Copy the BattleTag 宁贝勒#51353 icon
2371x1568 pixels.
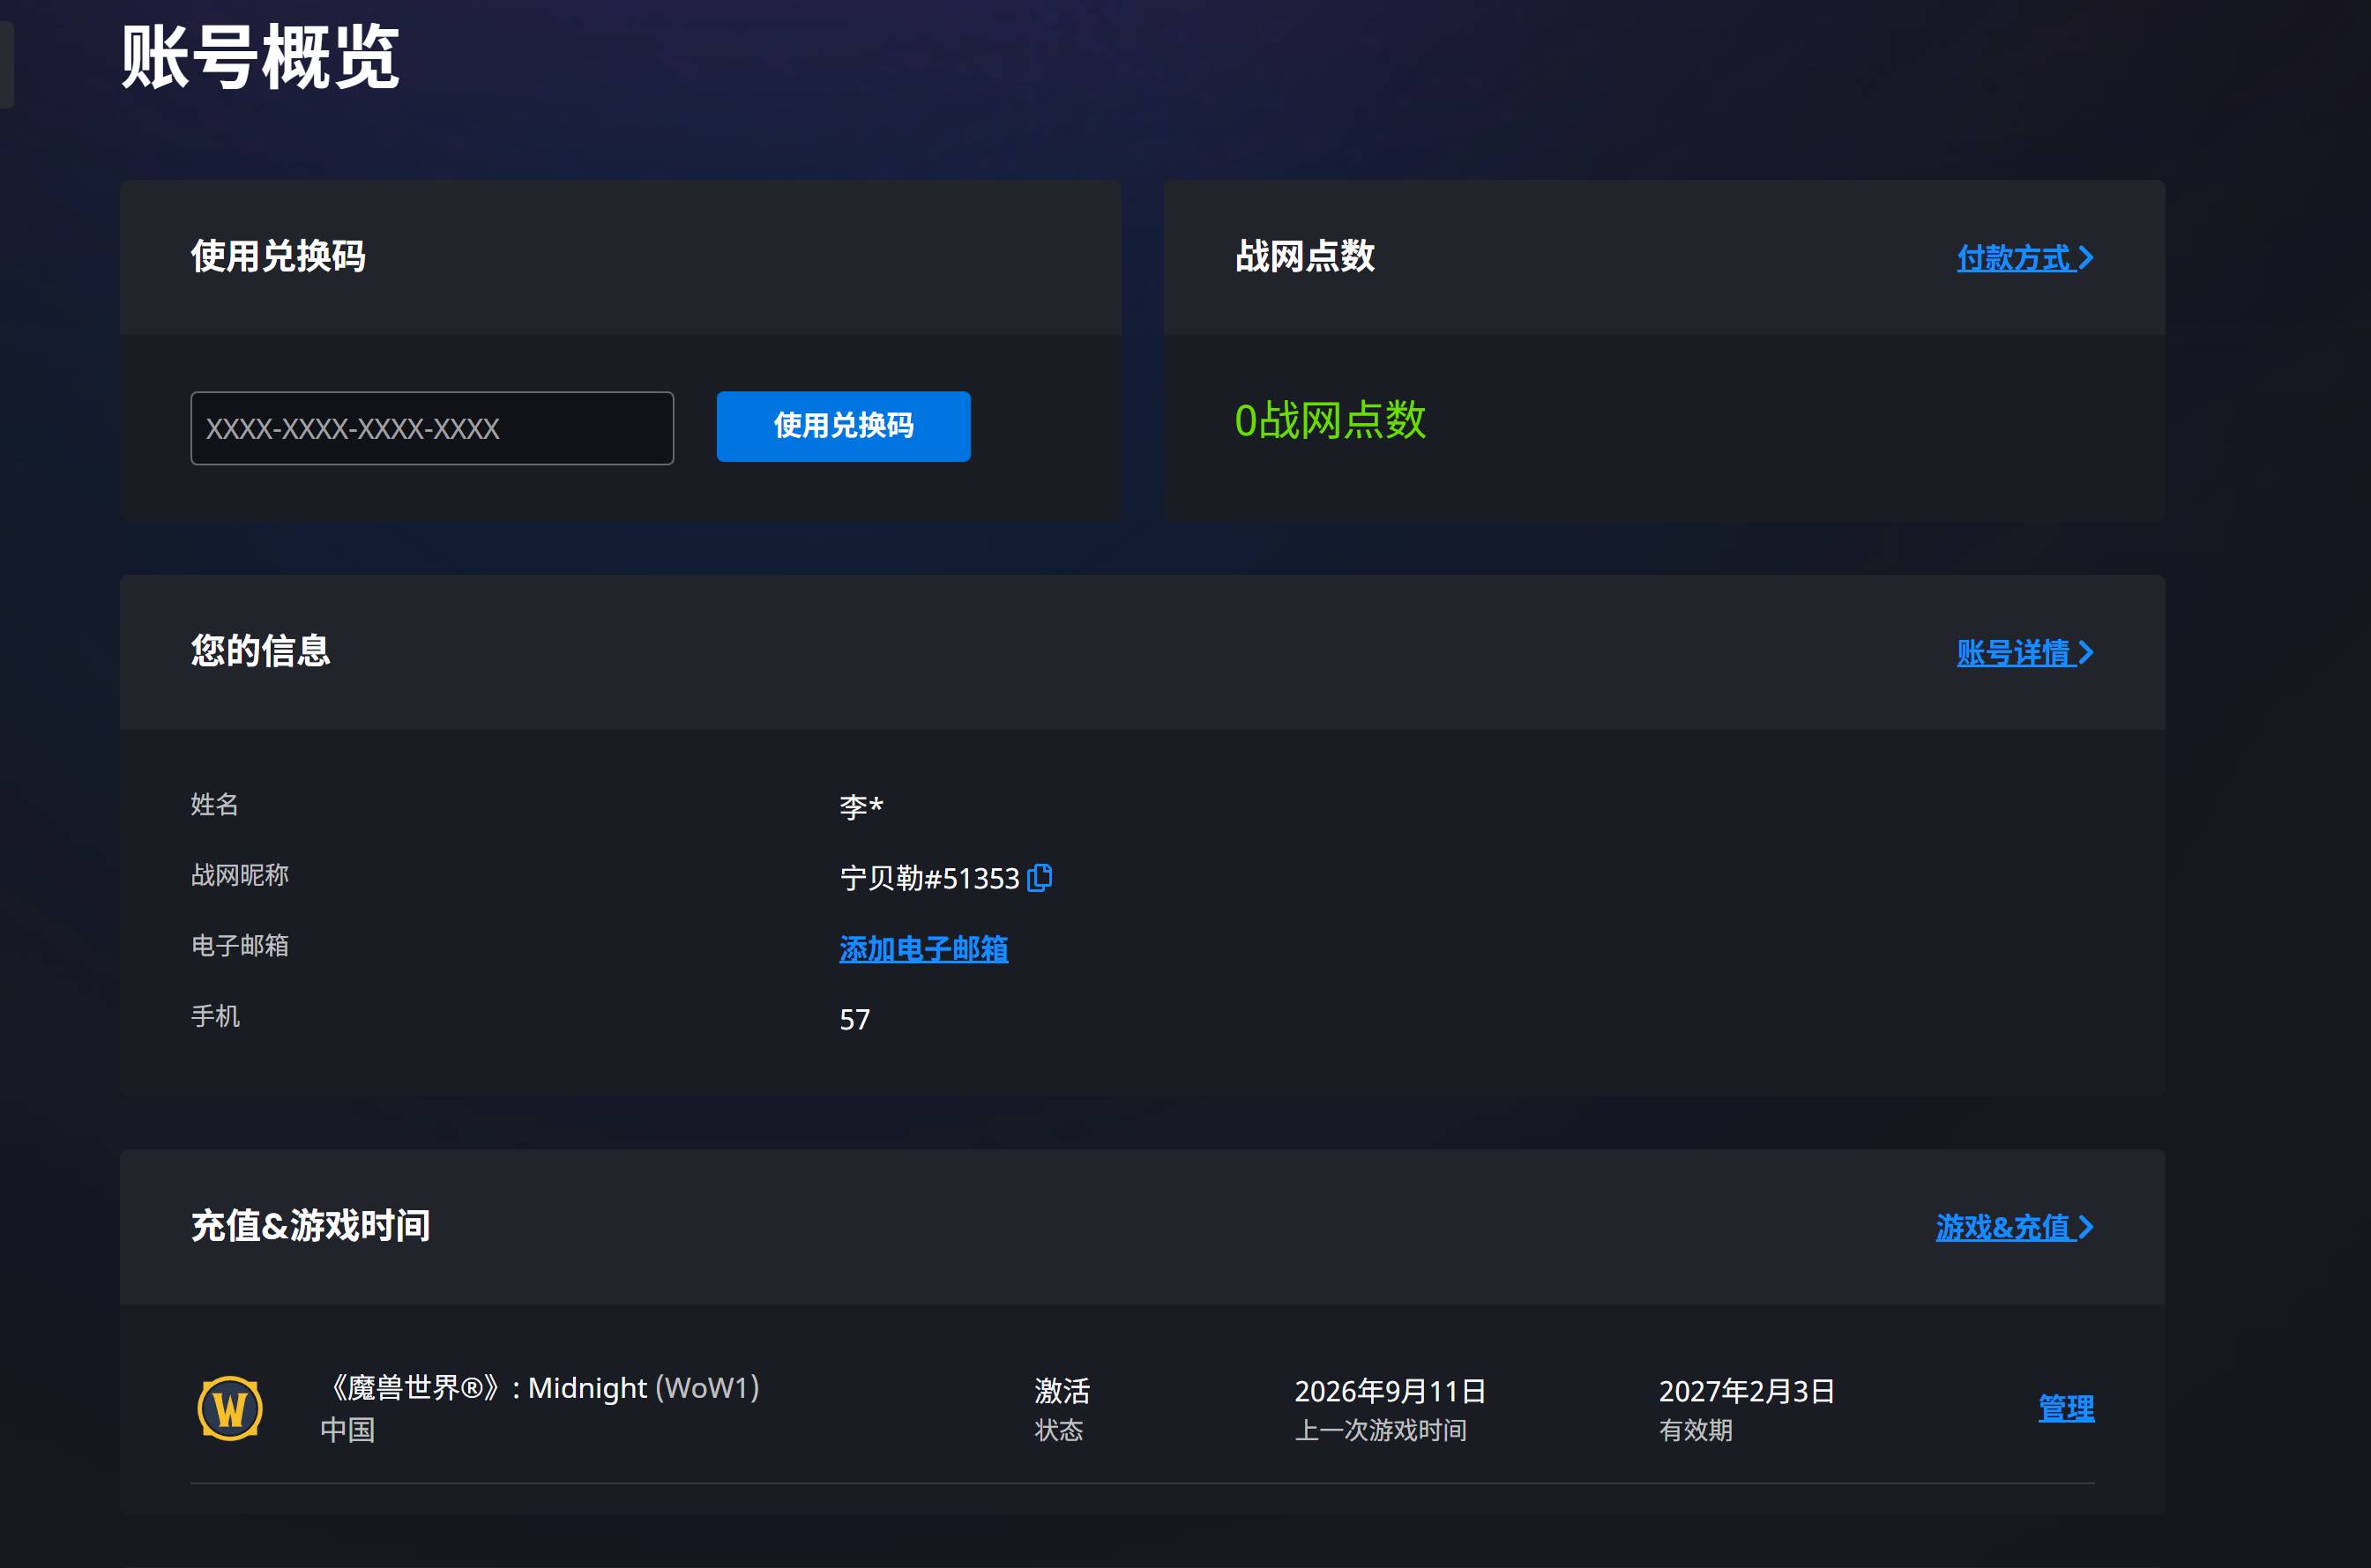[1040, 878]
